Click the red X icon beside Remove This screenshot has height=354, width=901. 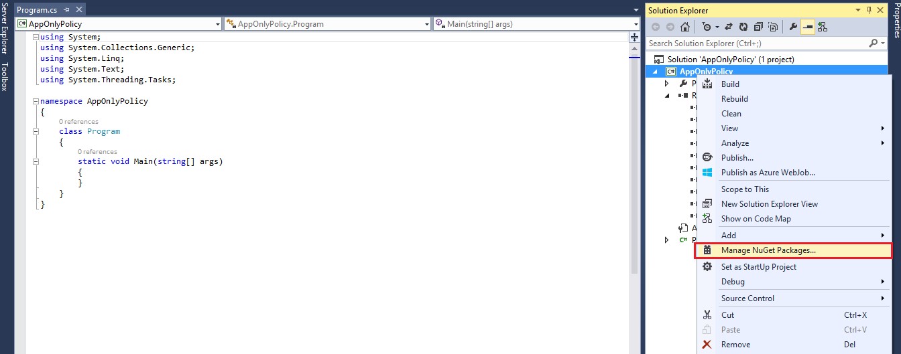coord(707,345)
